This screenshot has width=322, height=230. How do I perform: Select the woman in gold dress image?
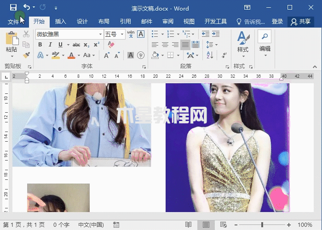227,148
